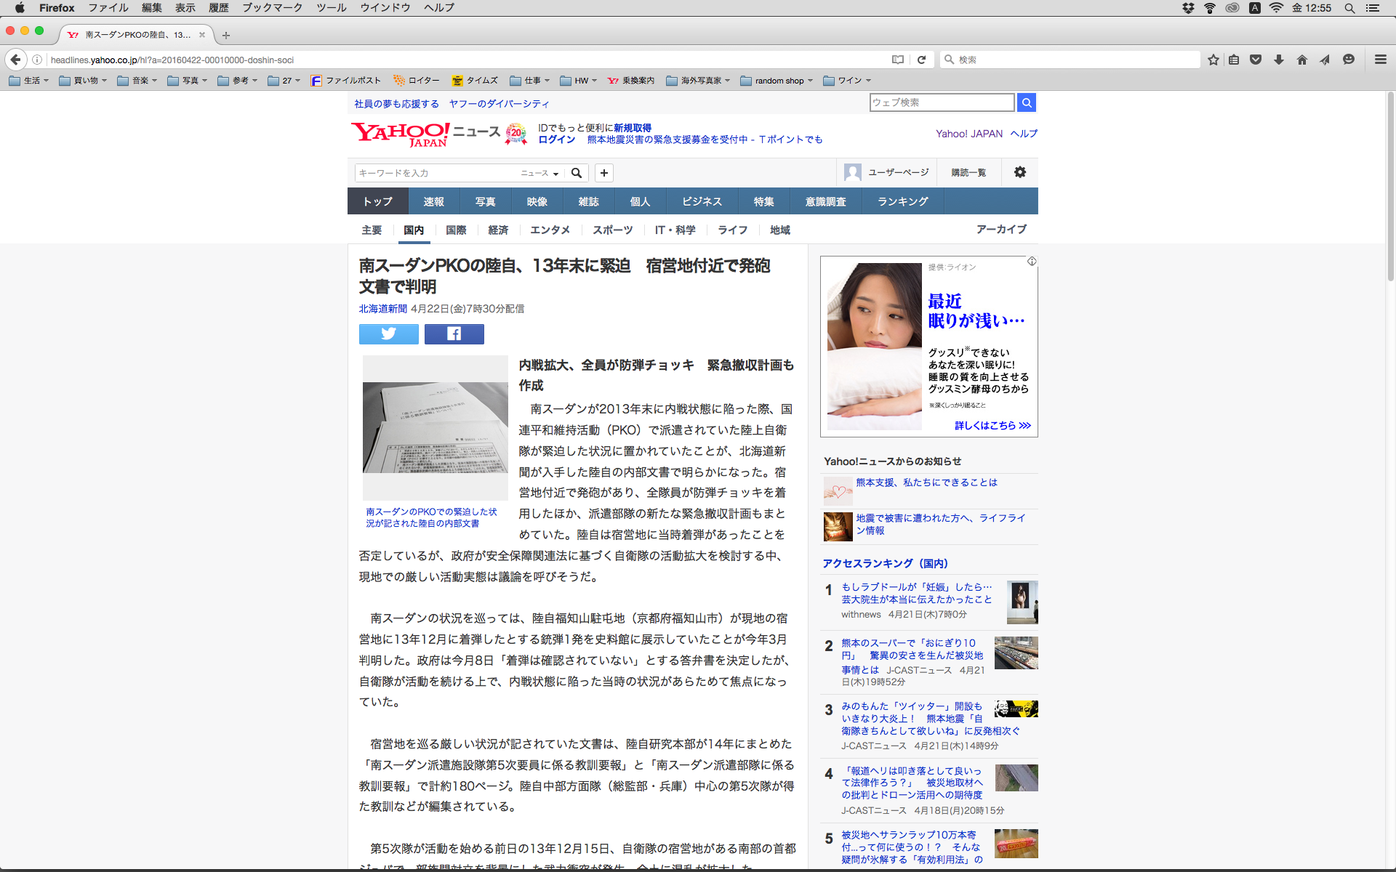Bookmark page with star icon

click(x=1213, y=60)
